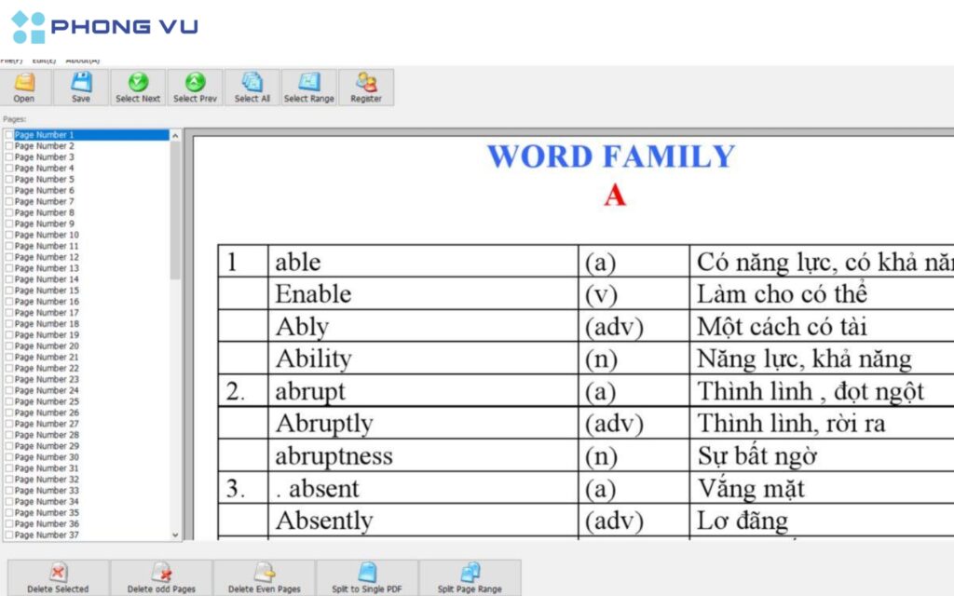Click the Delete odd Pages icon
This screenshot has width=954, height=596.
pos(160,577)
